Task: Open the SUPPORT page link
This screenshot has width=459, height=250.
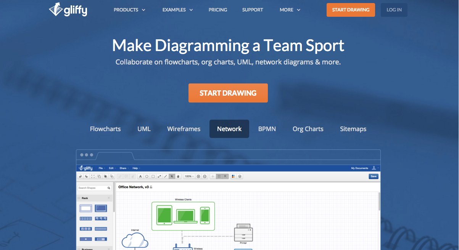Action: (253, 10)
